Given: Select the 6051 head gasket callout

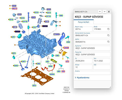Looking at the screenshot, I should [34, 85].
